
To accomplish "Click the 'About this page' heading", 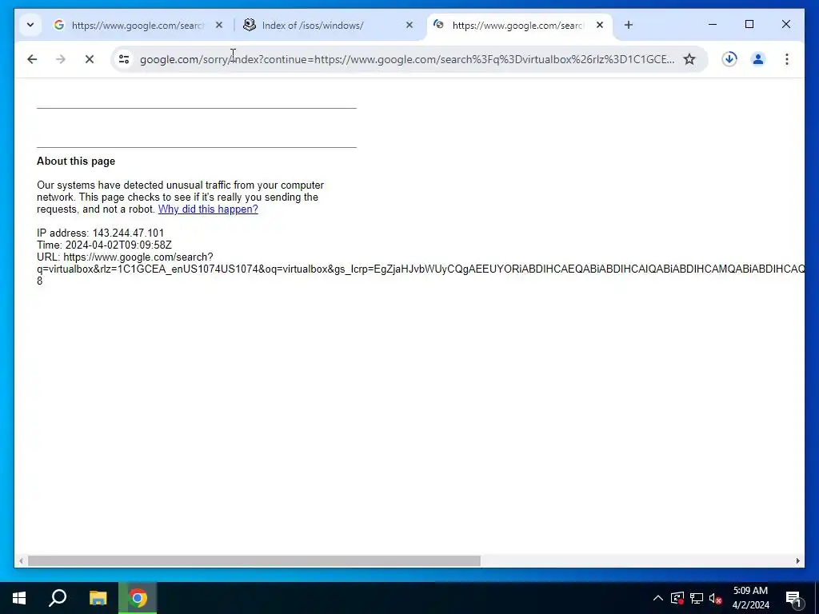I will click(x=76, y=161).
